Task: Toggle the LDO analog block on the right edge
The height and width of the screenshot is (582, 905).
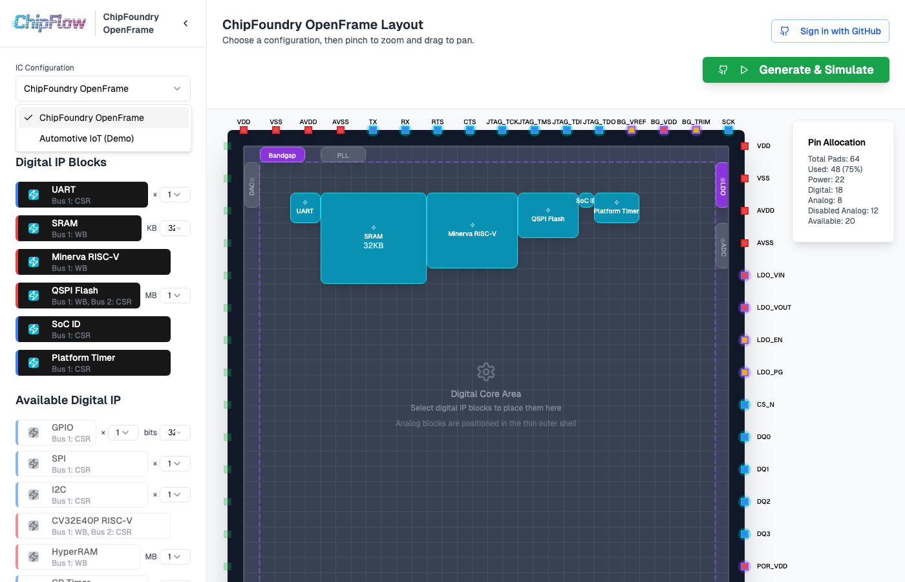Action: click(722, 186)
